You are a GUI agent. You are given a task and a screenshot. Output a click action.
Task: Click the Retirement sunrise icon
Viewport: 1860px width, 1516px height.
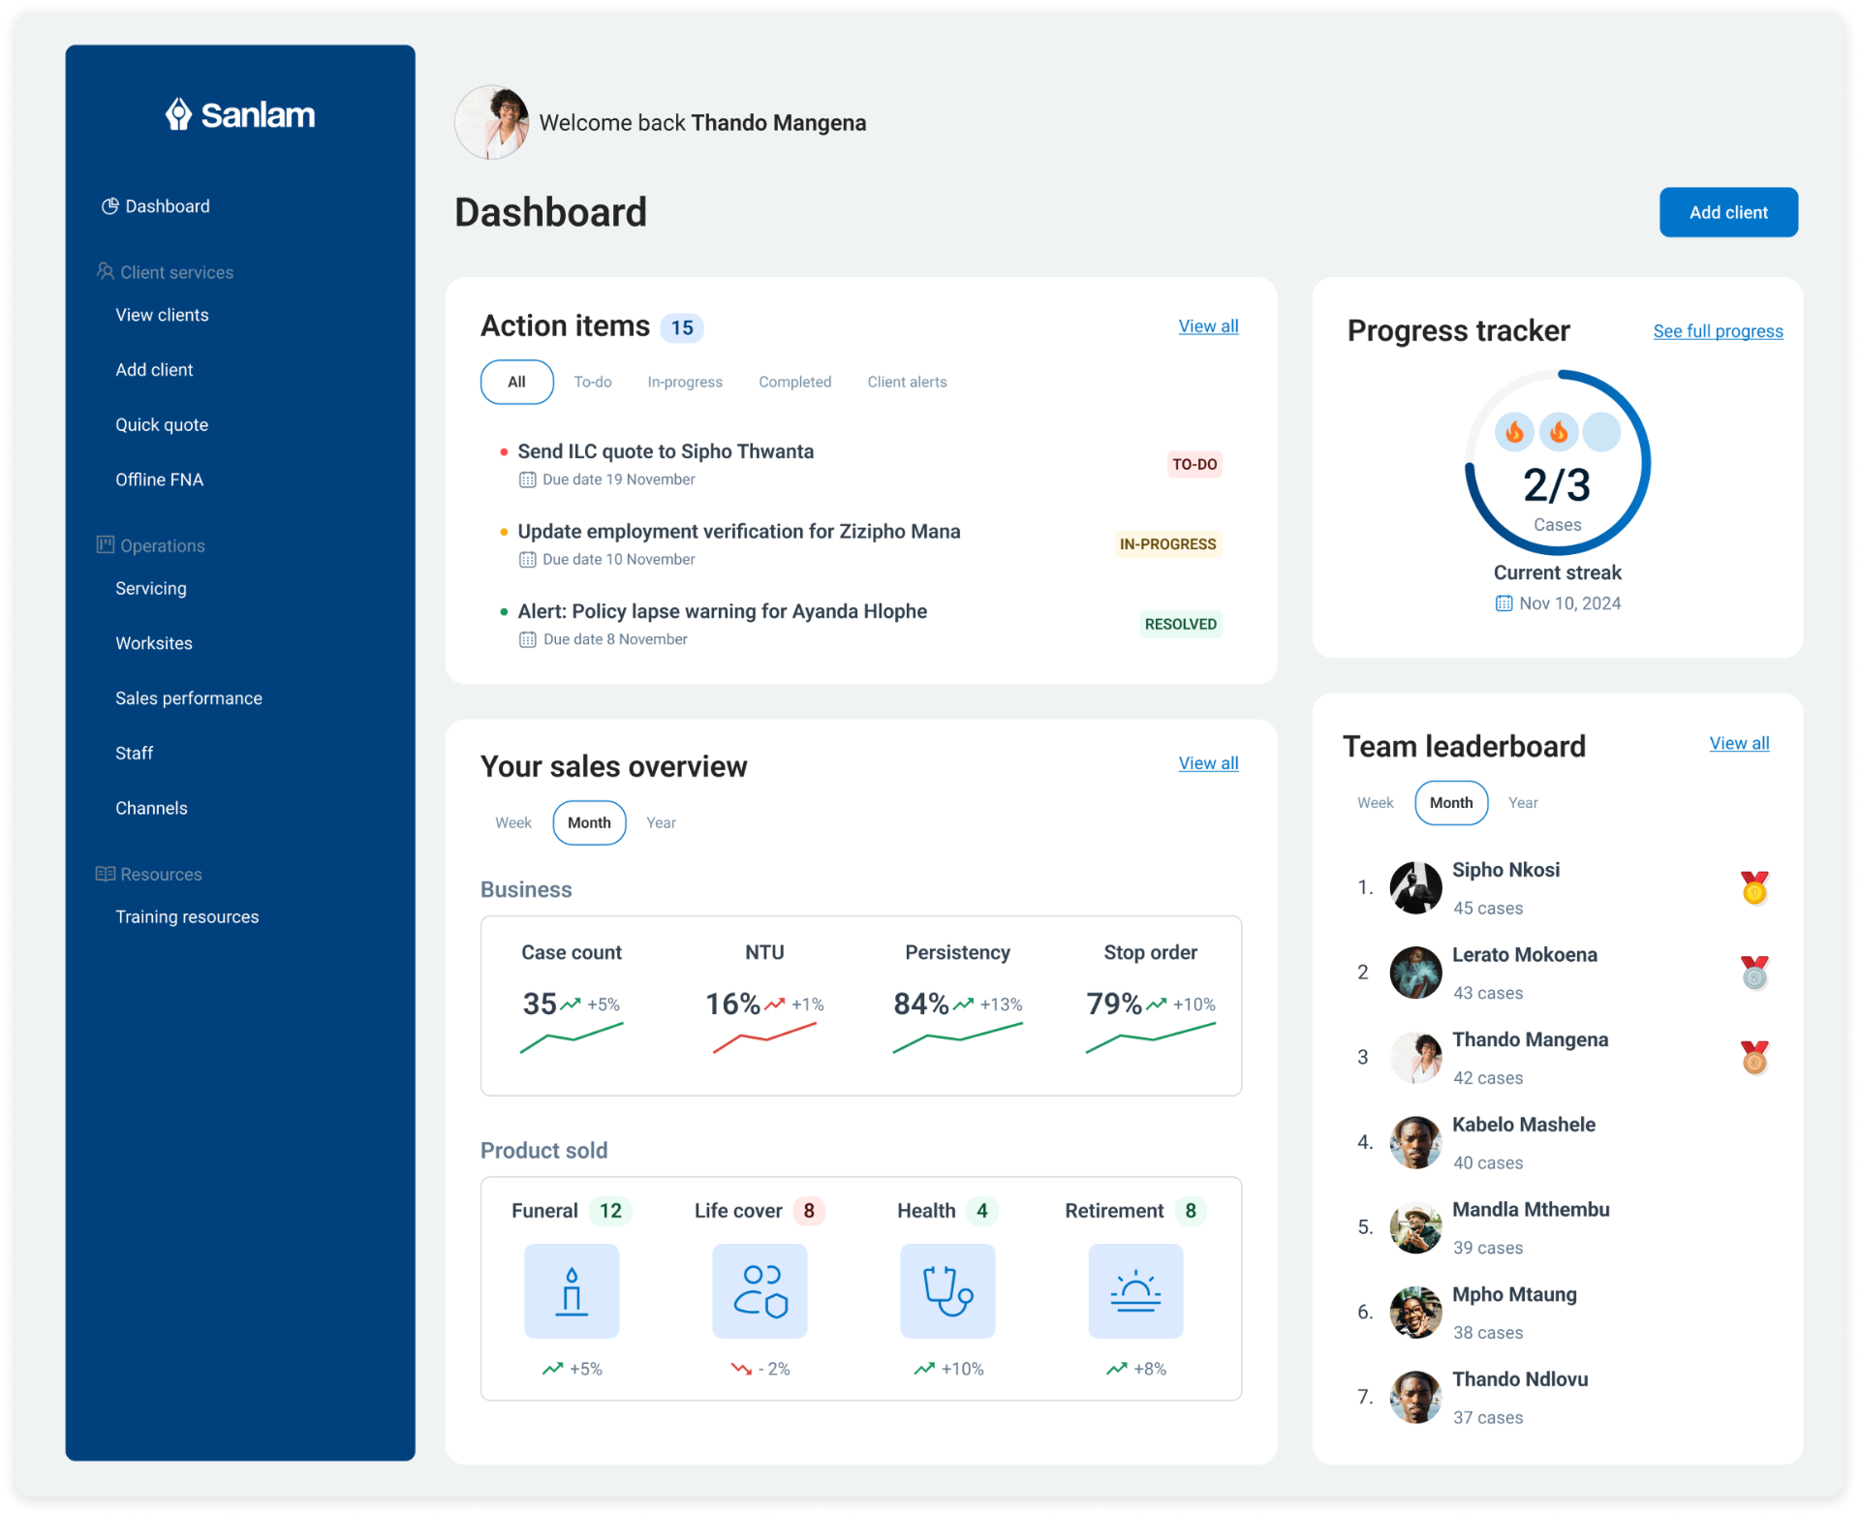click(1135, 1290)
